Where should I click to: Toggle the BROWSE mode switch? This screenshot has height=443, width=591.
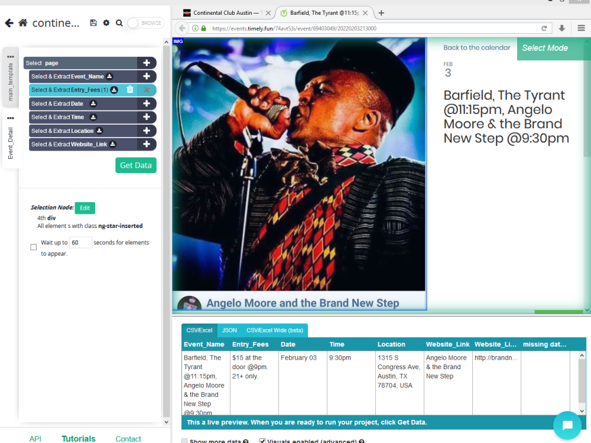[x=145, y=23]
